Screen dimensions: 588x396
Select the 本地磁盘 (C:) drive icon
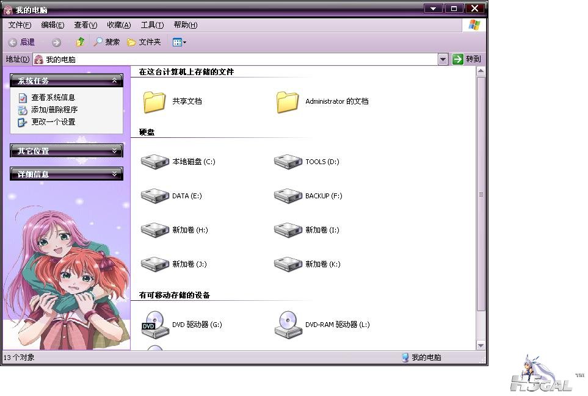tap(154, 162)
